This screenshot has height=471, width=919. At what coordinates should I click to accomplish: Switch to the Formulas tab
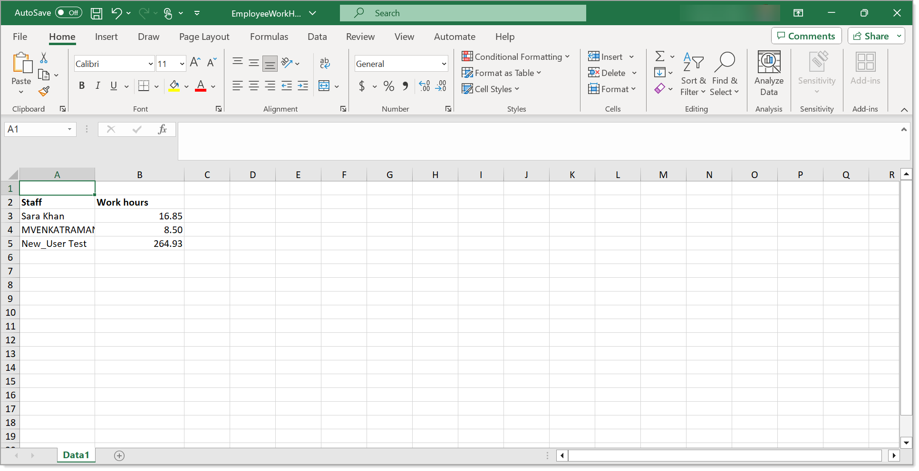[269, 37]
